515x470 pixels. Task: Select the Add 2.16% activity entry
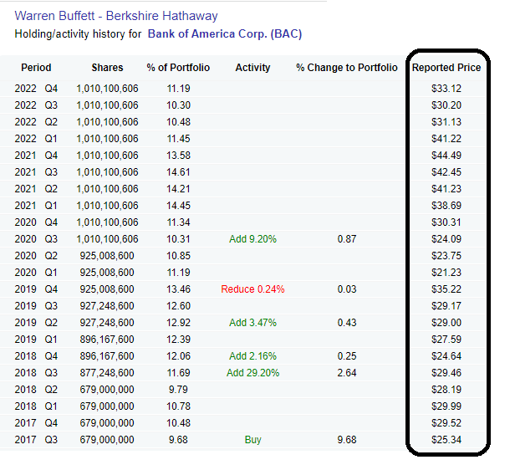click(252, 356)
